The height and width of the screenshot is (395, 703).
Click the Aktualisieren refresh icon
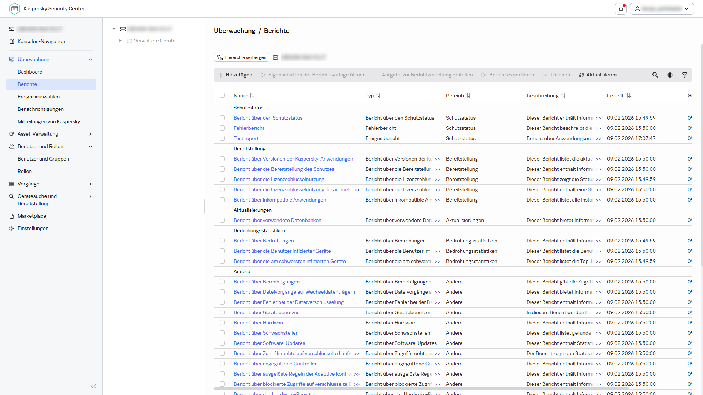581,75
